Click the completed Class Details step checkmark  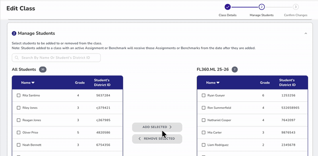(x=227, y=7)
